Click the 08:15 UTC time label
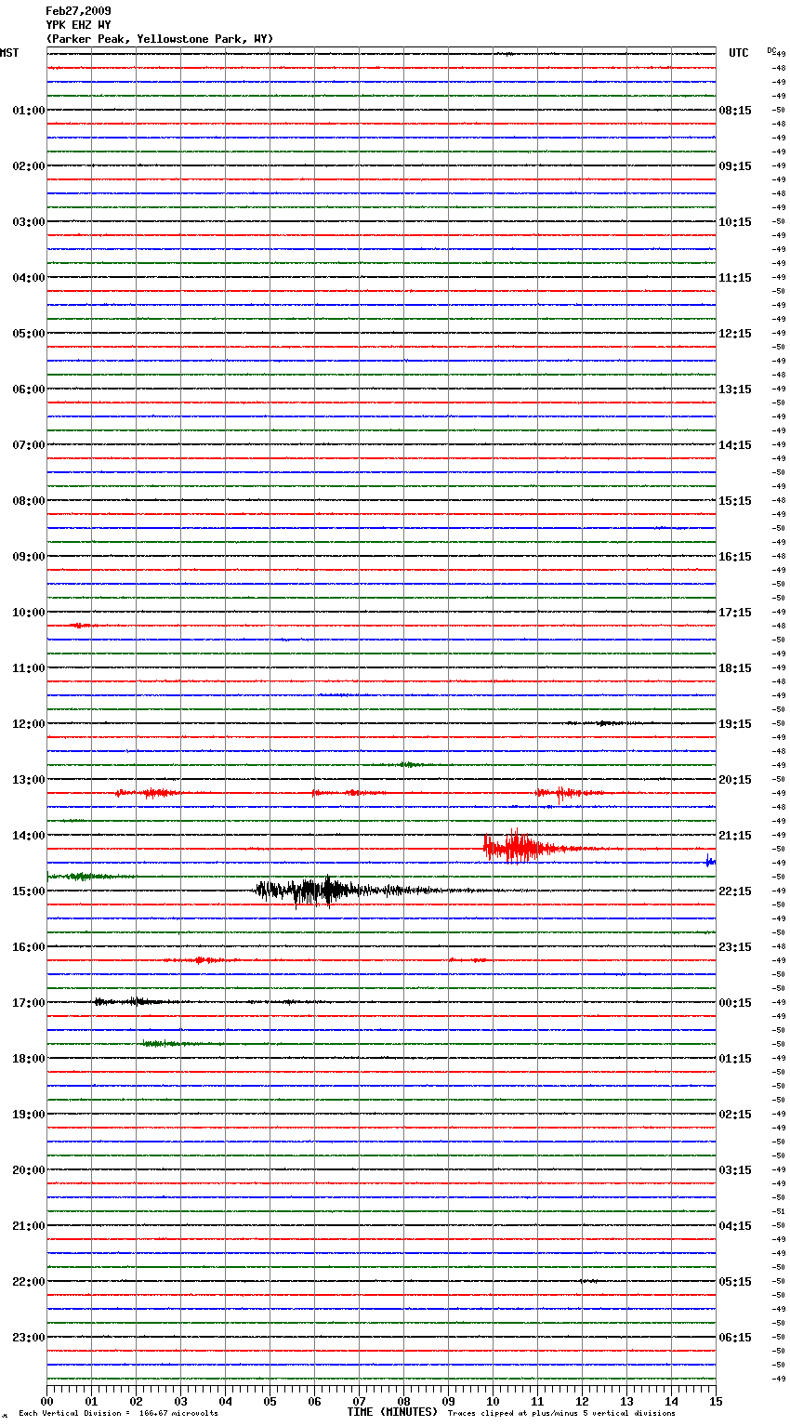Viewport: 790px width, 1426px height. (x=735, y=111)
